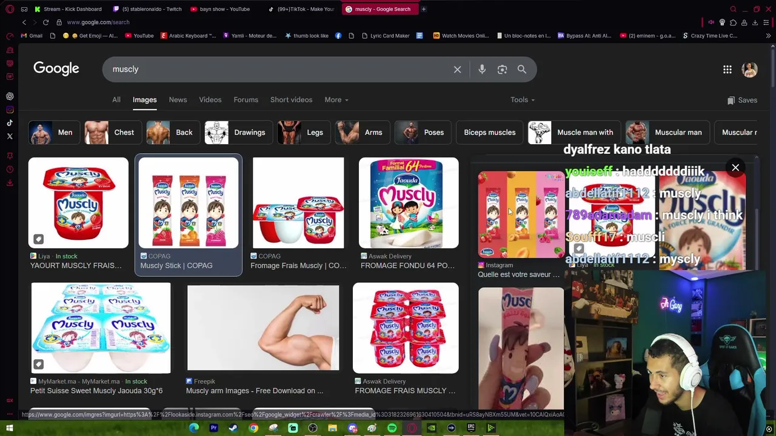The width and height of the screenshot is (776, 436).
Task: Open Instagram in the Opera sidebar
Action: click(10, 110)
